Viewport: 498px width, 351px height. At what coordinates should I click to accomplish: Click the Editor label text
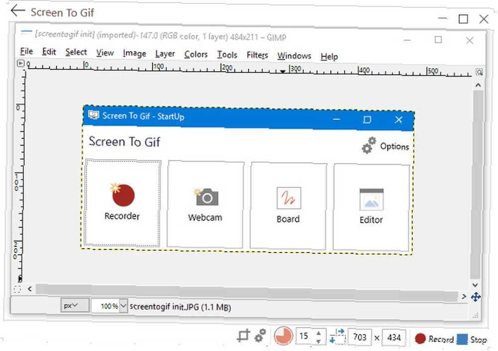pos(371,220)
